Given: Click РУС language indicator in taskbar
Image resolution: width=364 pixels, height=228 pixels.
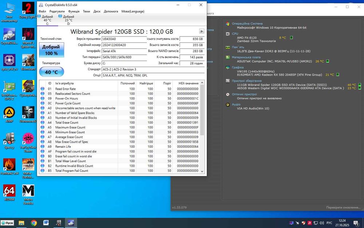Looking at the screenshot, I should click(x=329, y=223).
